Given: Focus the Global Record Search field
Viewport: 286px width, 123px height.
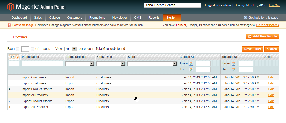Looking at the screenshot, I should pyautogui.click(x=172, y=5).
